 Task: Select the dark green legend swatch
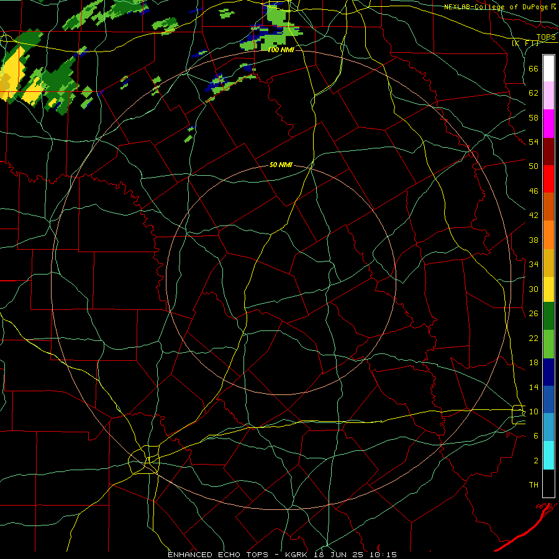(x=548, y=316)
